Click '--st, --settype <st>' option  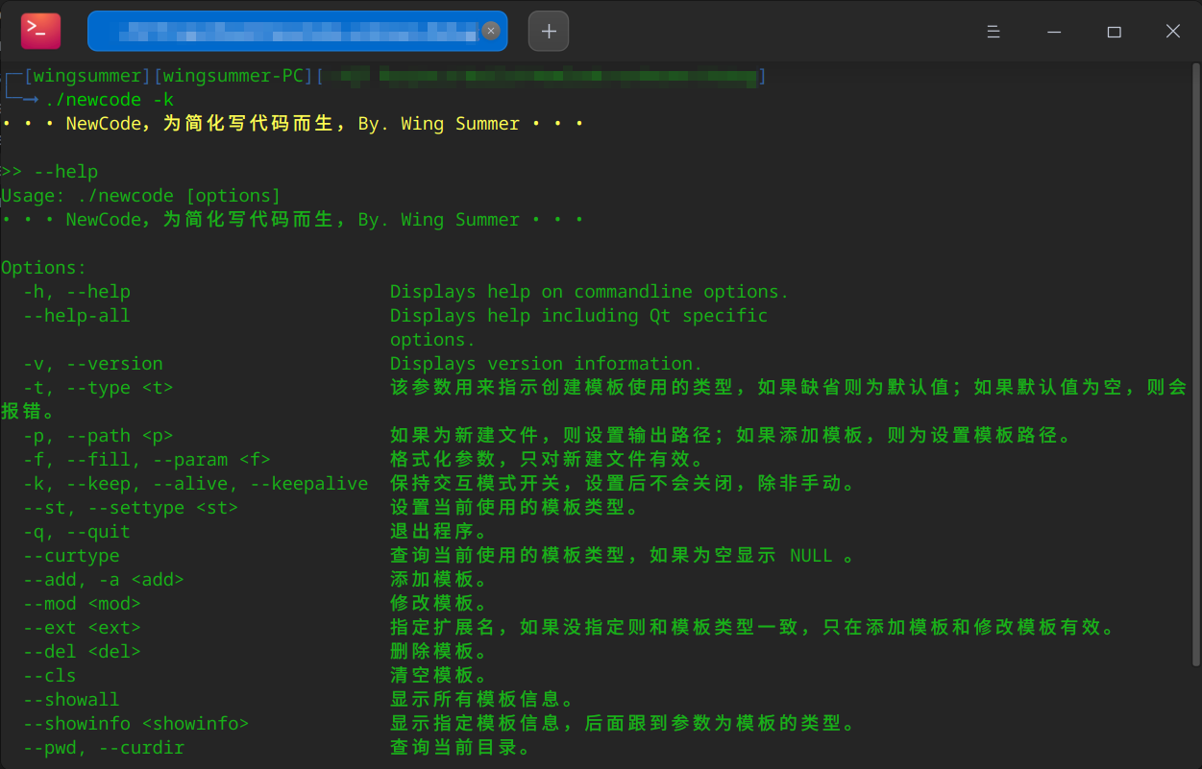tap(131, 508)
